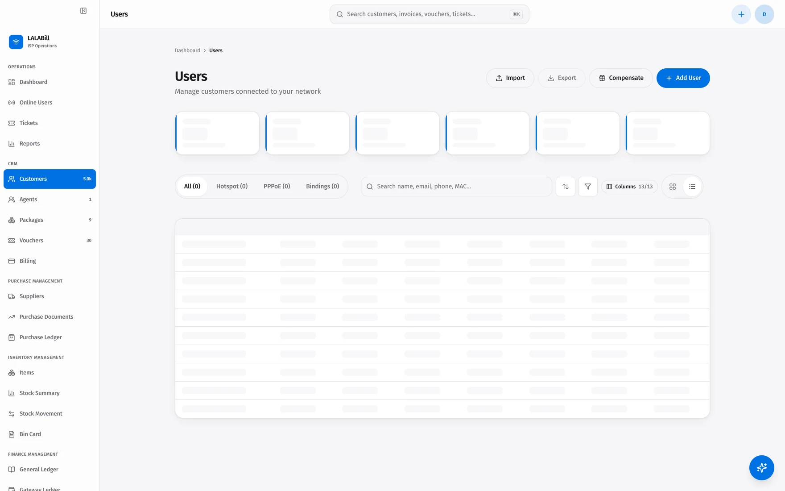Click the Users breadcrumb text

point(216,50)
